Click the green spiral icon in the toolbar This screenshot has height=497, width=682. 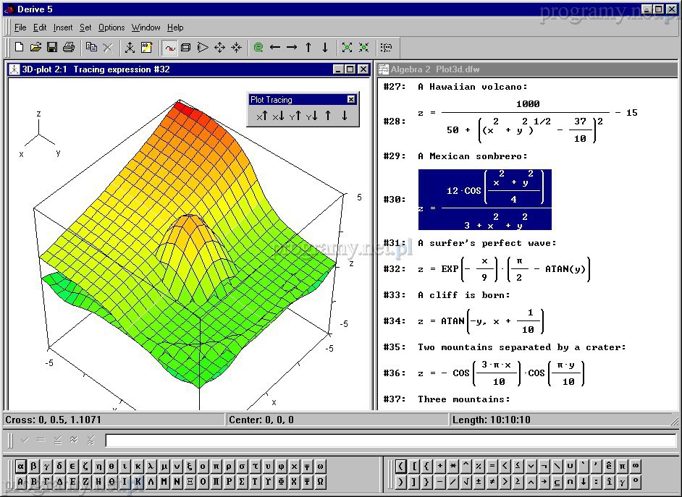[x=258, y=48]
